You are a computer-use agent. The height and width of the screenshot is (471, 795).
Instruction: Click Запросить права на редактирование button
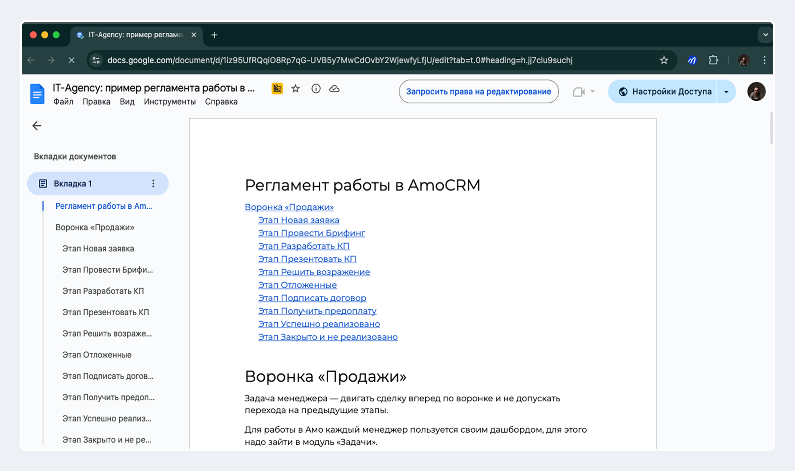(479, 91)
